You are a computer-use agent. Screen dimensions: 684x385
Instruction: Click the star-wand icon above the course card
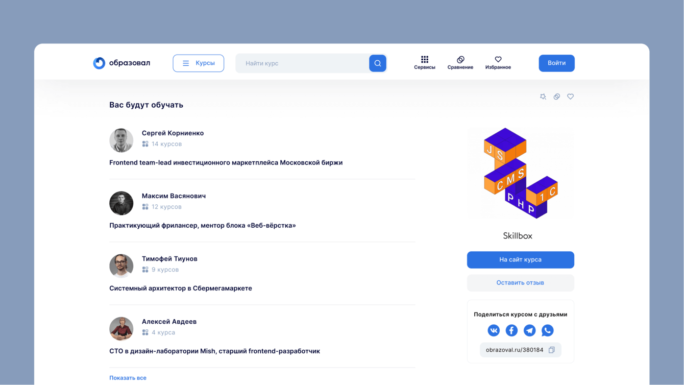coord(543,97)
